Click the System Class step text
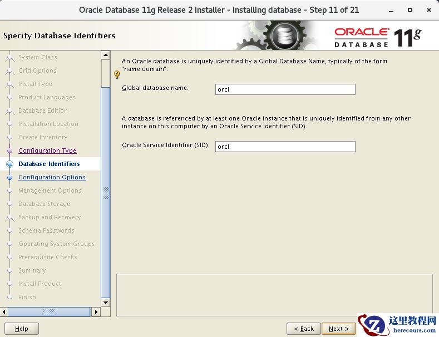The width and height of the screenshot is (439, 337). pyautogui.click(x=38, y=57)
